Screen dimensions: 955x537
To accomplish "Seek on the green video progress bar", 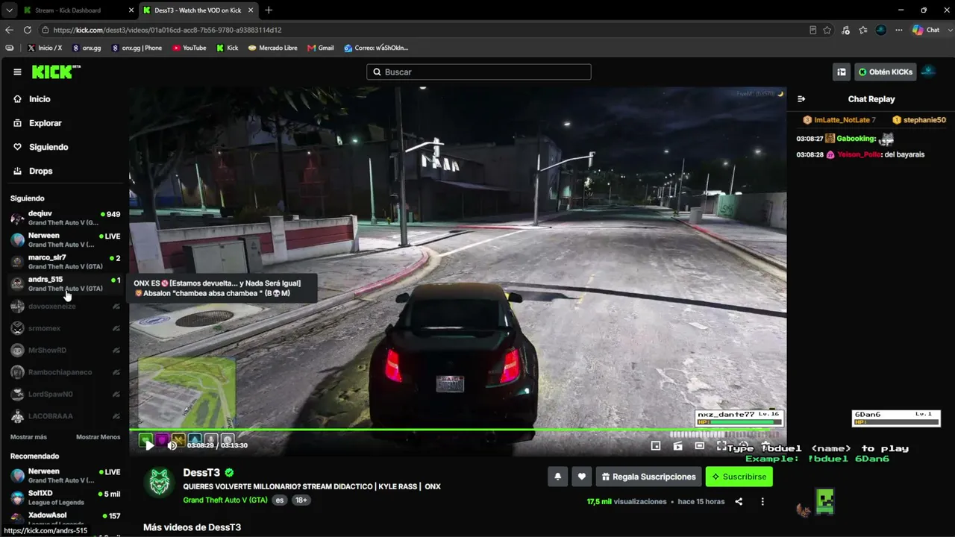I will coord(457,430).
